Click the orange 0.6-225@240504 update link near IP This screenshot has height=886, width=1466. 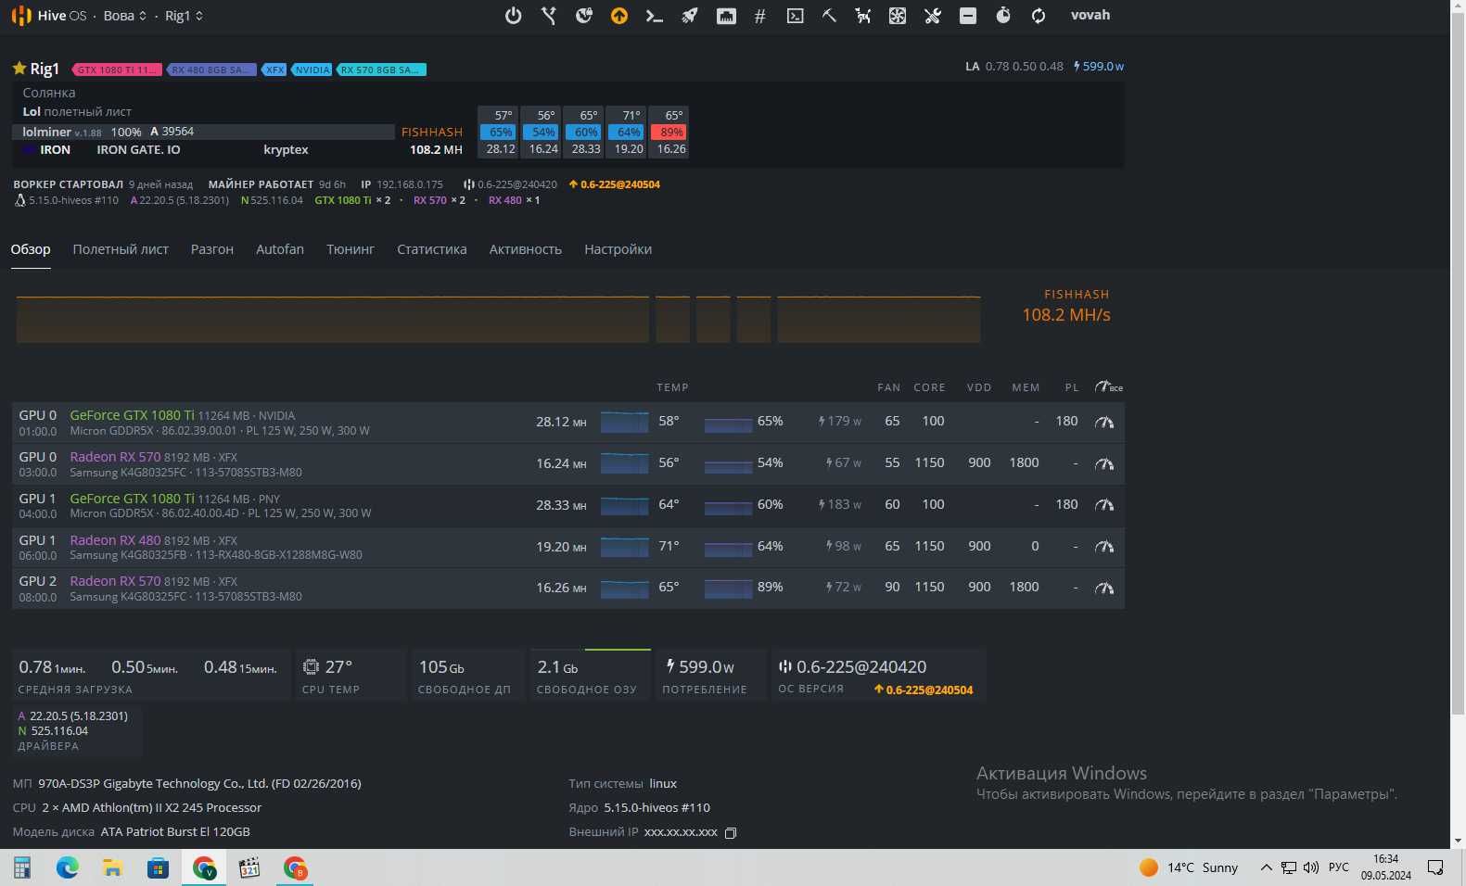[x=614, y=184]
